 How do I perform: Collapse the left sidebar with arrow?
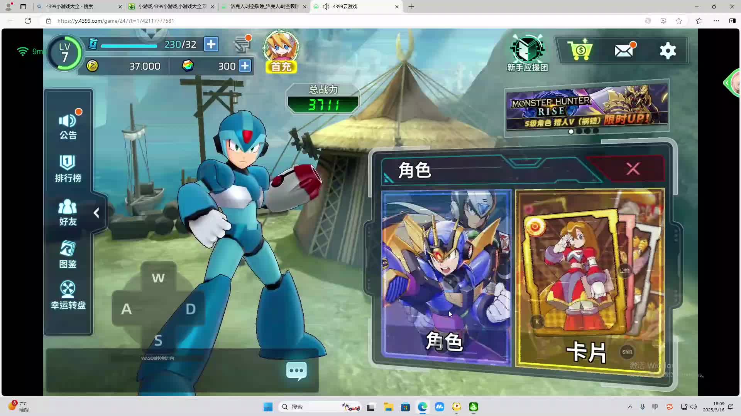pyautogui.click(x=96, y=213)
